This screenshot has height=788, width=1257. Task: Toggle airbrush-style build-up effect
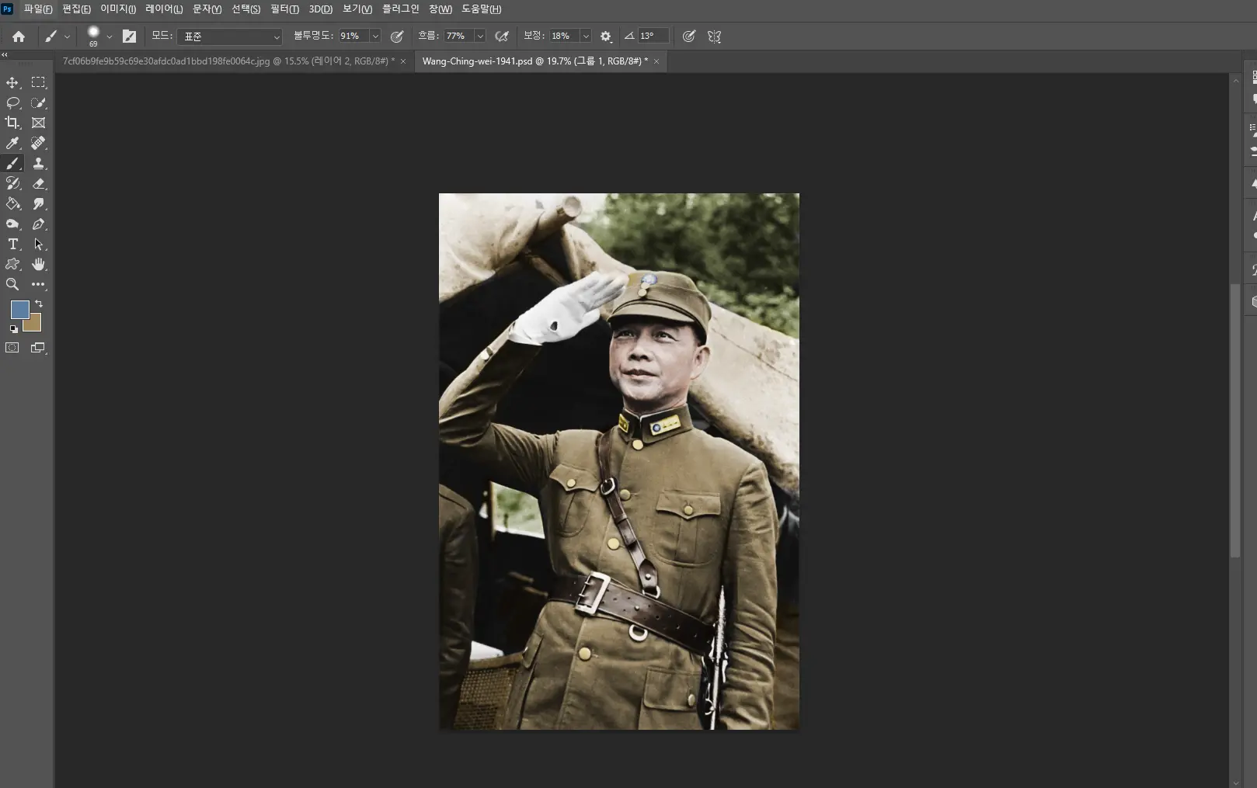[x=502, y=36]
